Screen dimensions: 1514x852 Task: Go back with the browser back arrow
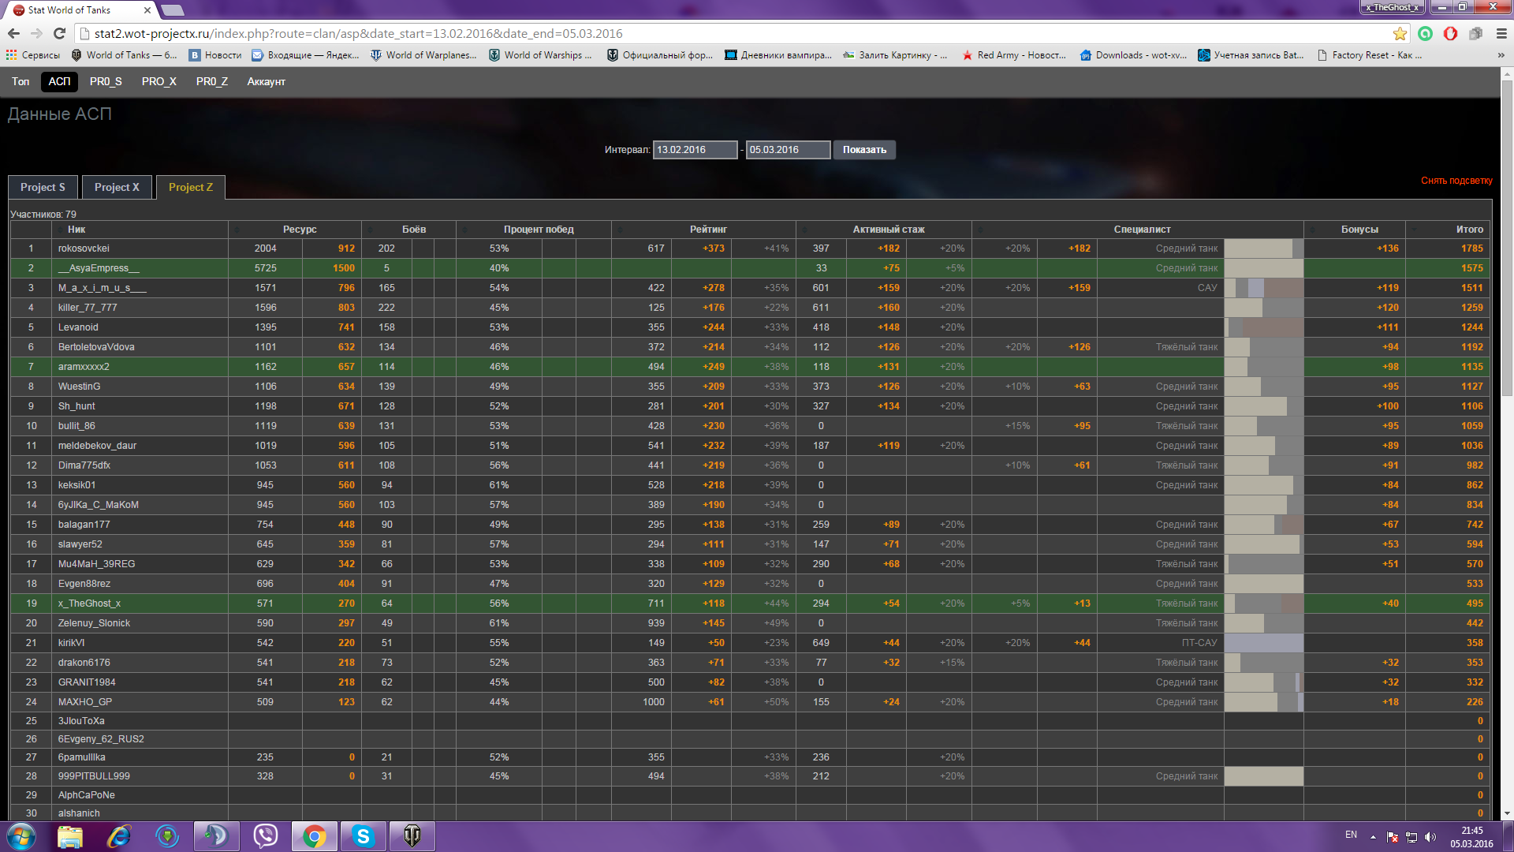[x=13, y=34]
